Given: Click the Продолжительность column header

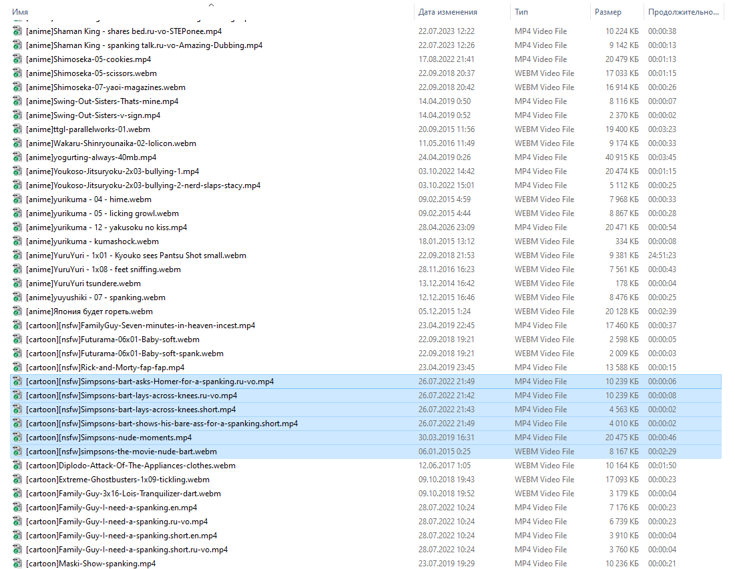Looking at the screenshot, I should pyautogui.click(x=684, y=12).
